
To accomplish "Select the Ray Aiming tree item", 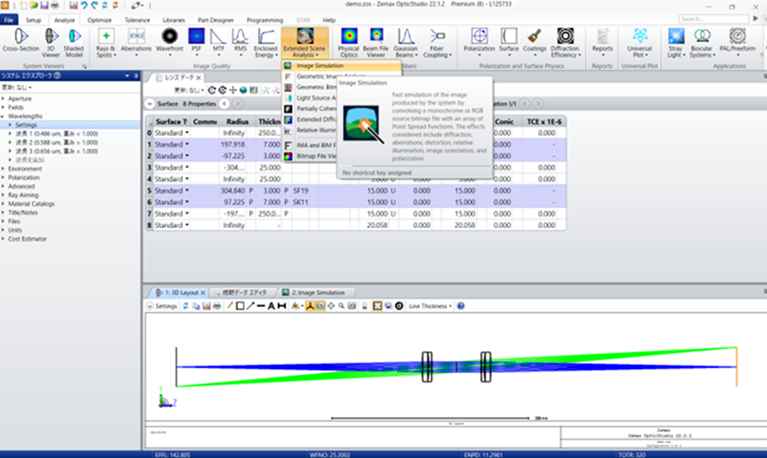I will point(23,194).
